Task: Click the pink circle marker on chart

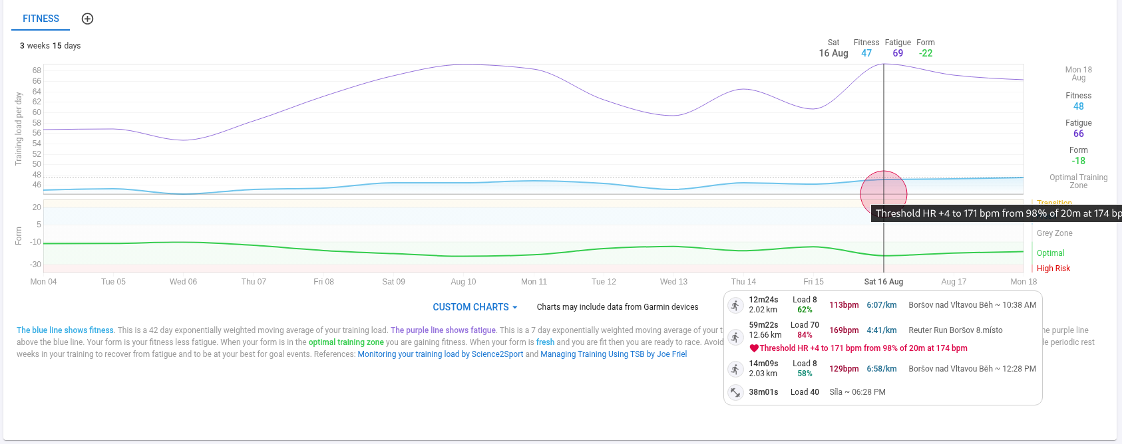Action: coord(883,194)
